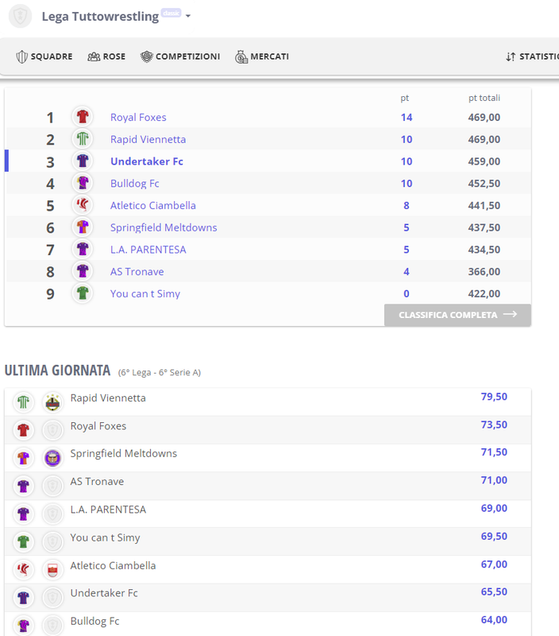Open AS Tronave team link in standings

(x=137, y=271)
